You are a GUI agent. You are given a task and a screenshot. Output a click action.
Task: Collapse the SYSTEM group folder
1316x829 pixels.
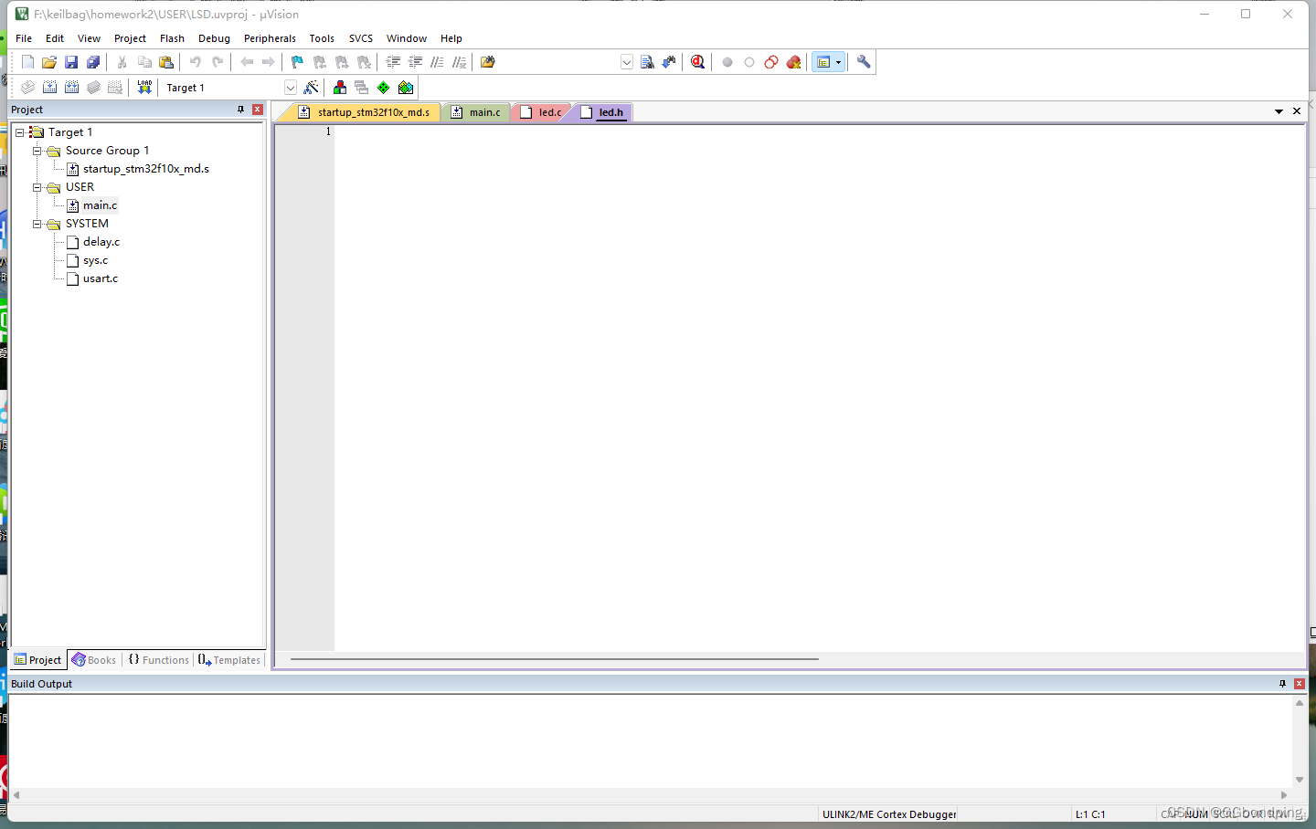(x=37, y=224)
